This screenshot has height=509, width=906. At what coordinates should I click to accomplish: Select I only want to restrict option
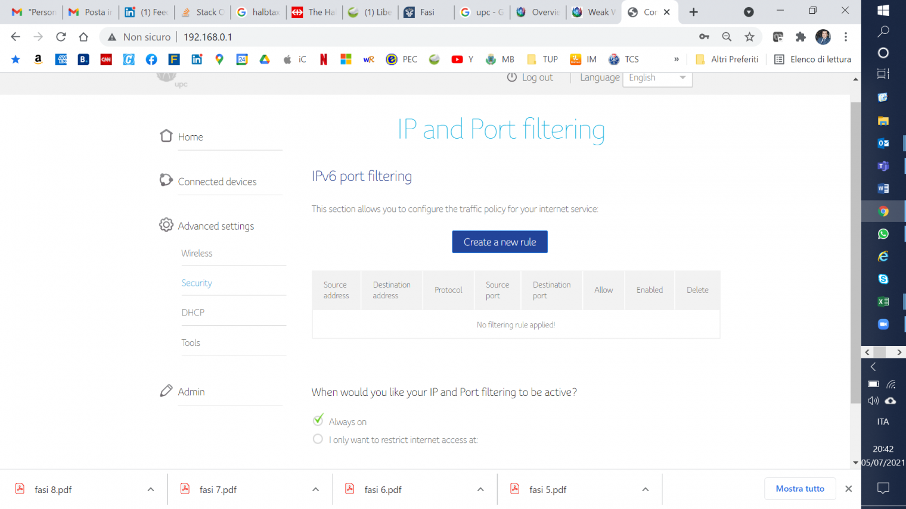(318, 439)
